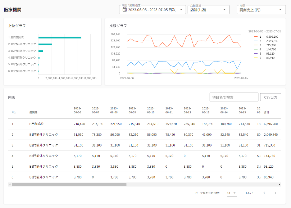291x208 pixels.
Task: Click the table scrollbar right arrow
Action: coord(279,184)
